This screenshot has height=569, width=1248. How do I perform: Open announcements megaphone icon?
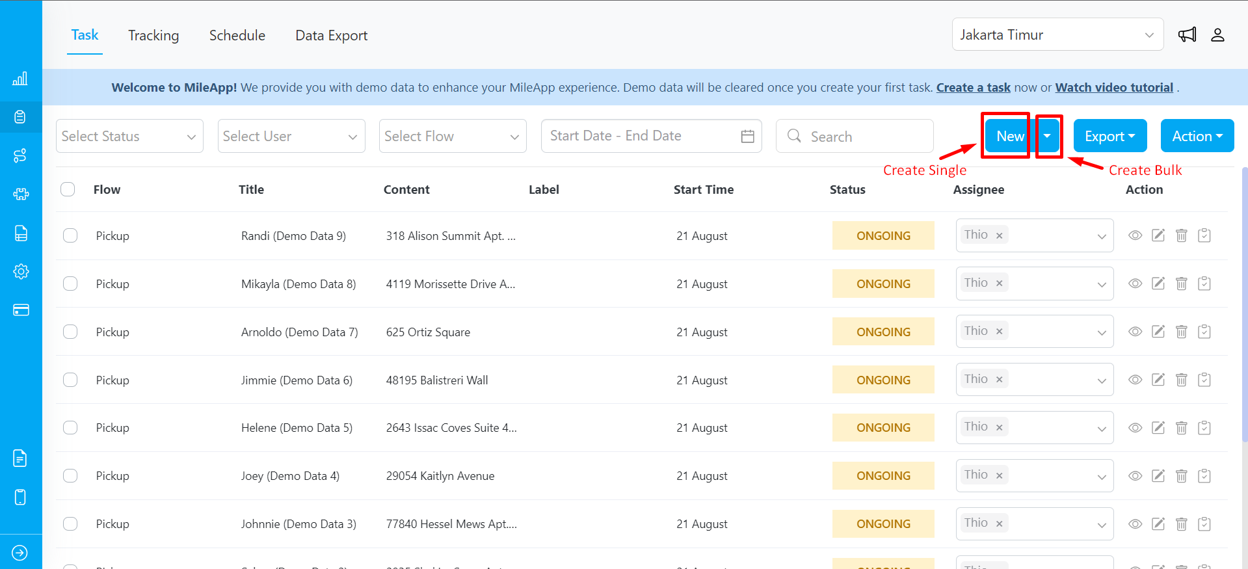(1188, 35)
